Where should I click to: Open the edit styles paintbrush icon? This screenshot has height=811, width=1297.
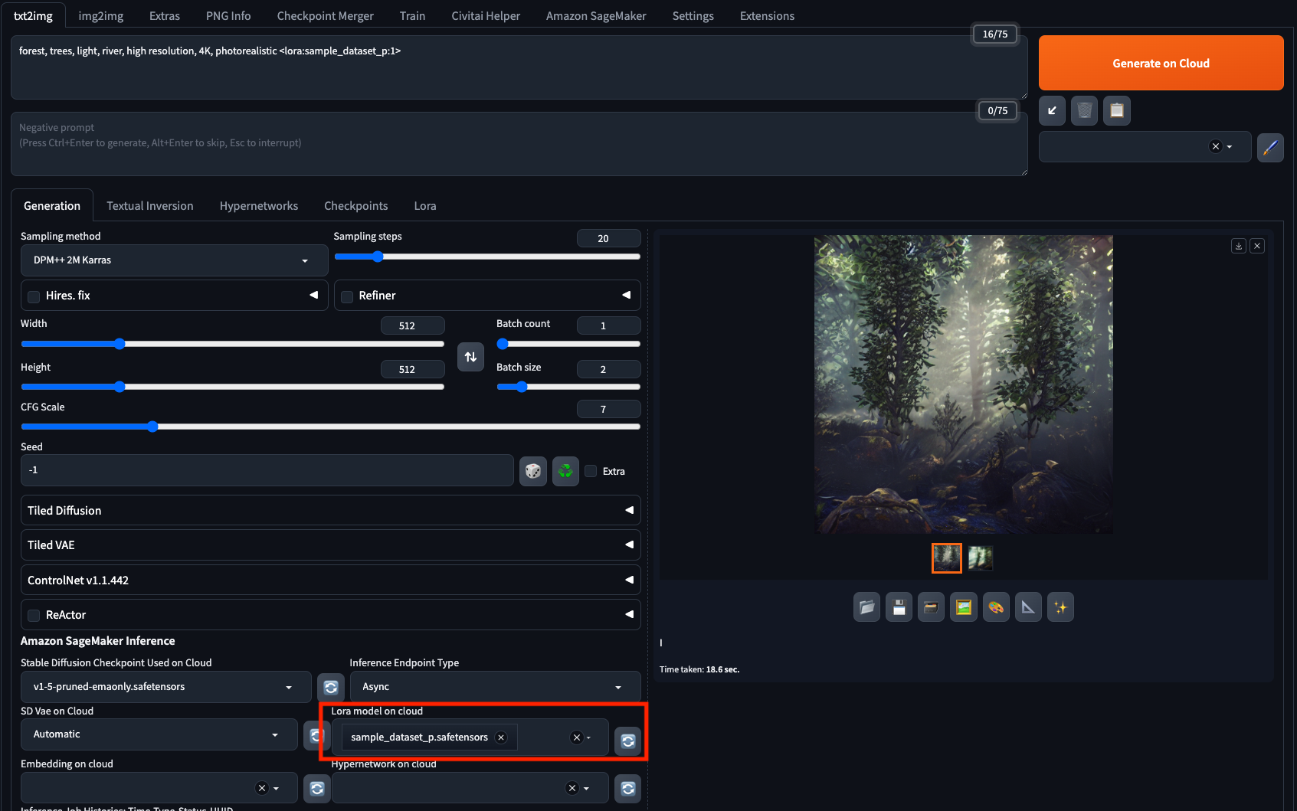pos(1270,147)
